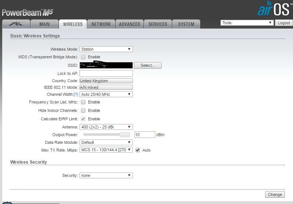Click the airOS logo
Viewport: 293px width, 204px height.
coord(275,9)
